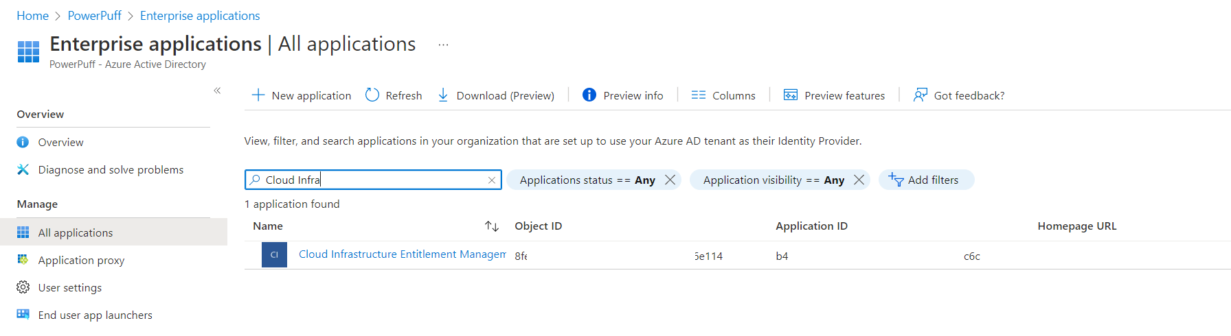Viewport: 1231px width, 336px height.
Task: Remove the Application visibility filter
Action: tap(859, 180)
